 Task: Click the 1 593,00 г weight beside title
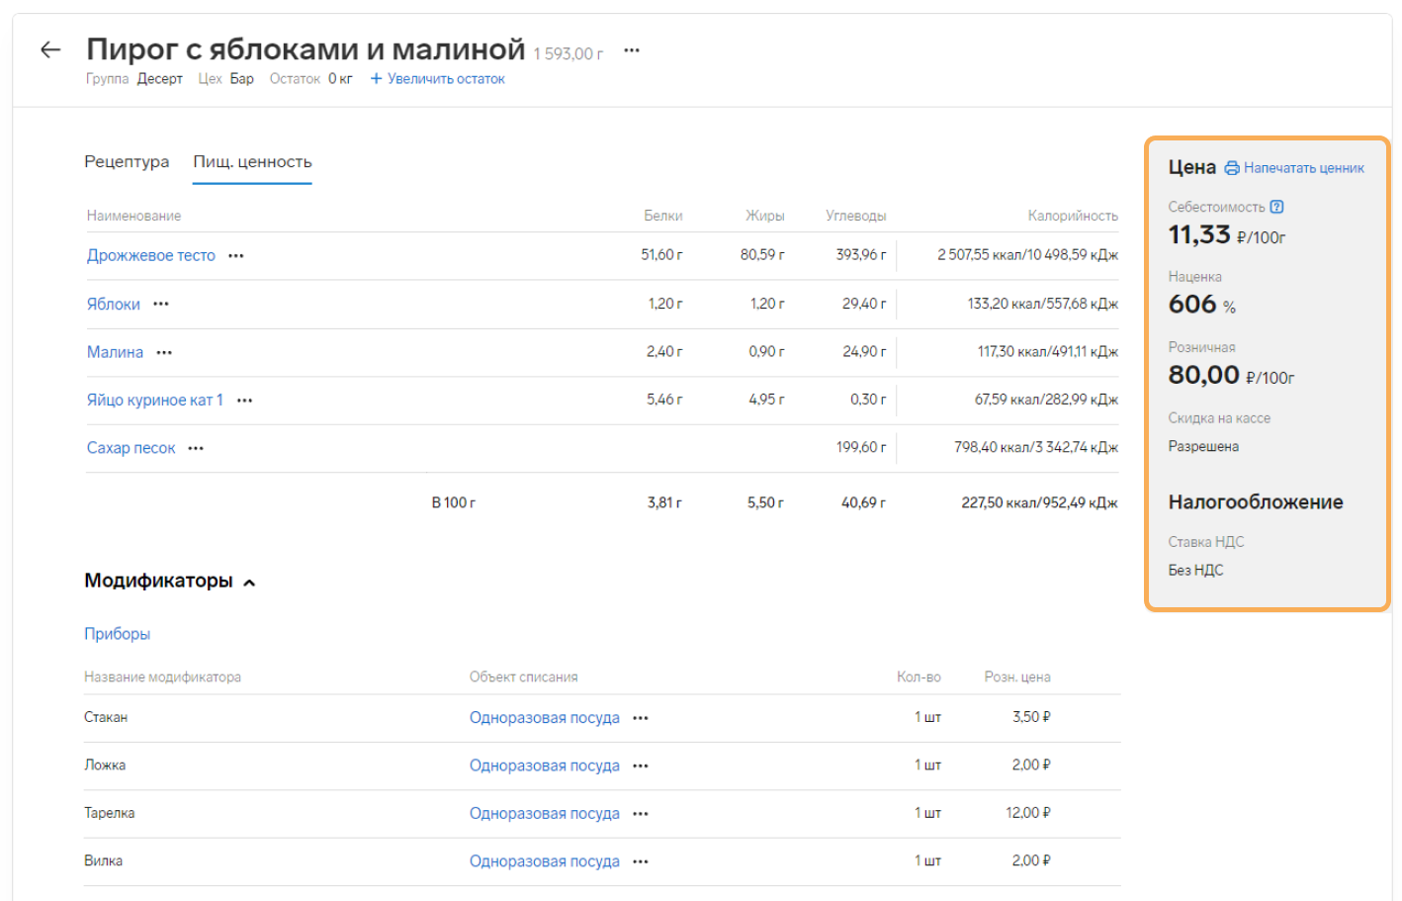569,54
